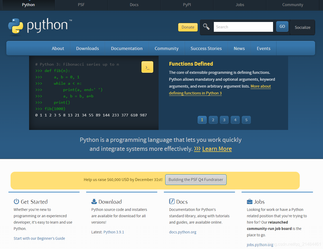Click the Learn More link

click(x=217, y=149)
